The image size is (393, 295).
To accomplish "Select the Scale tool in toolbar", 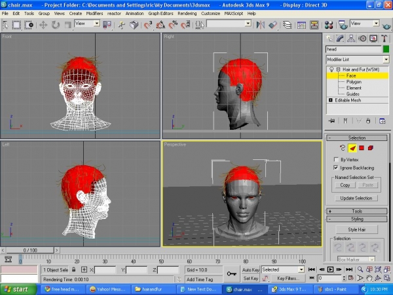I will [x=67, y=25].
